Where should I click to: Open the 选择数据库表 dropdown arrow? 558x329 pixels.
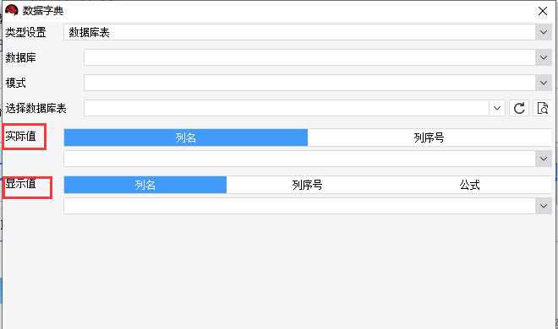click(497, 108)
